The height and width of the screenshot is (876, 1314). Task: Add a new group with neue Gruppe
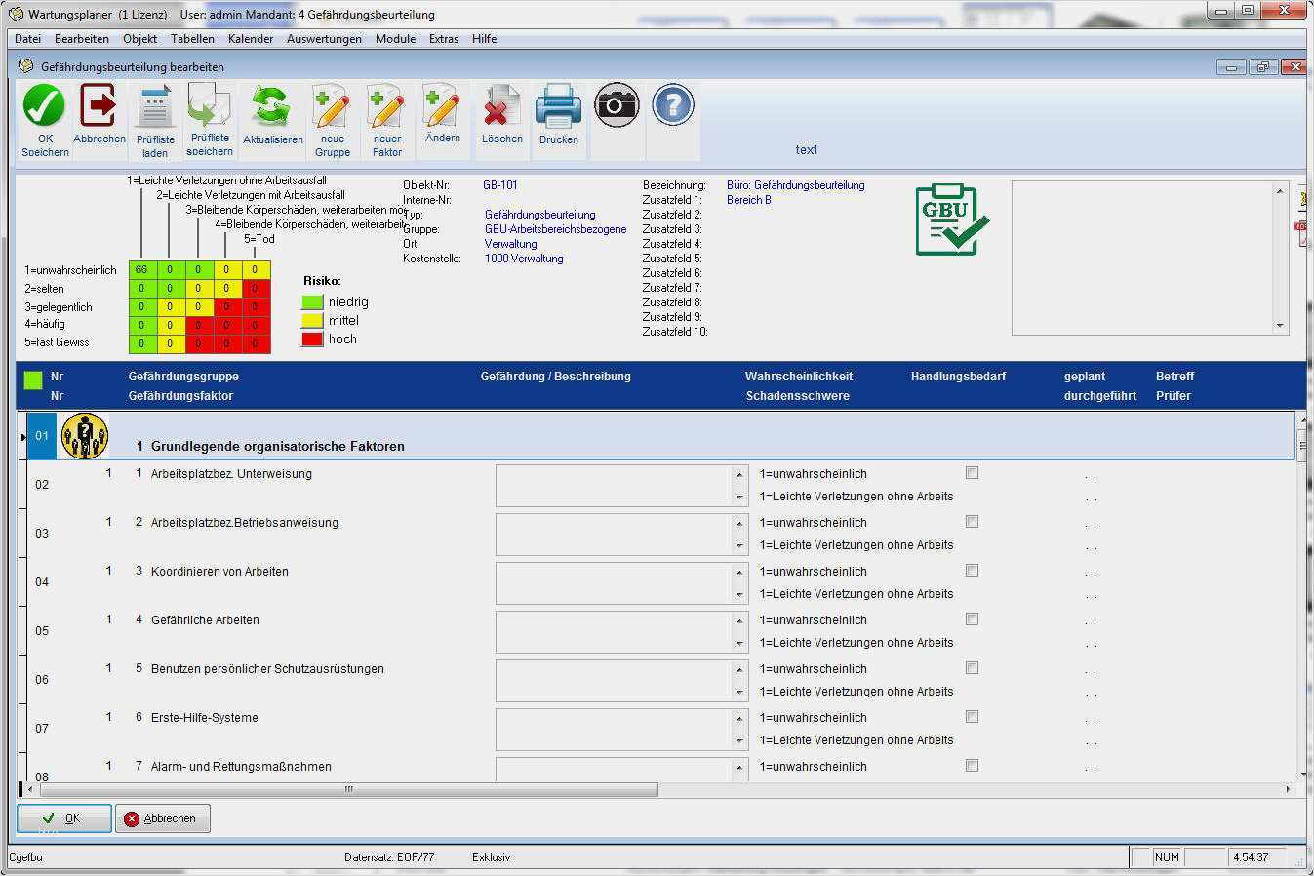click(332, 107)
